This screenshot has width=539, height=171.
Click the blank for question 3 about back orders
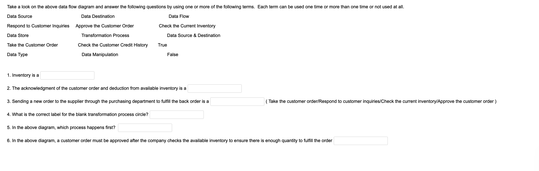pos(237,102)
